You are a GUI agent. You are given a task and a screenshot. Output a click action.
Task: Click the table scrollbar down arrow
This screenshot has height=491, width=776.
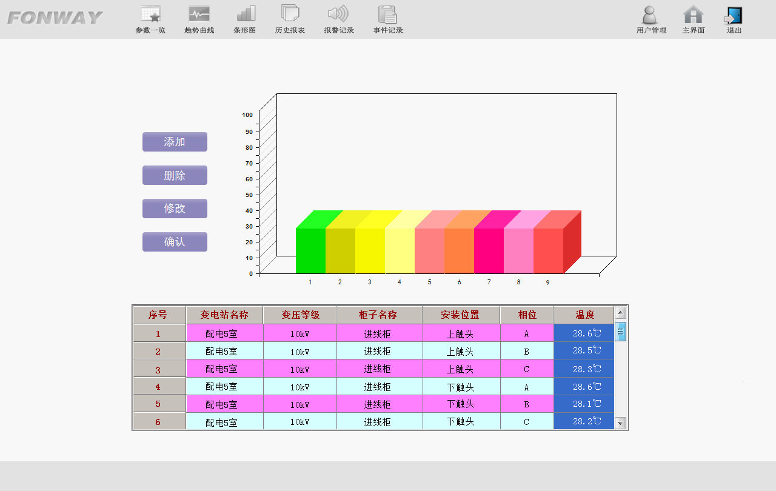point(620,423)
